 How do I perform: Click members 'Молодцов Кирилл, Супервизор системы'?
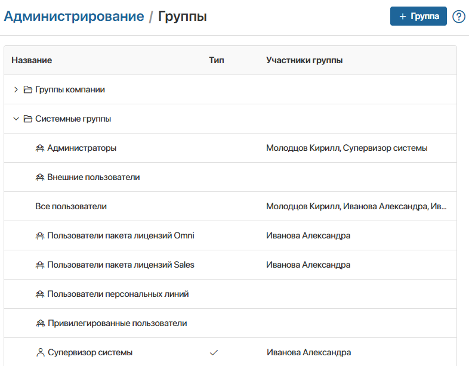point(347,148)
